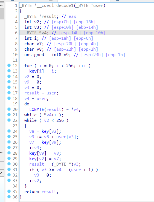The image size is (154, 202).
Task: Click the scrollbar down arrow
Action: (1, 152)
